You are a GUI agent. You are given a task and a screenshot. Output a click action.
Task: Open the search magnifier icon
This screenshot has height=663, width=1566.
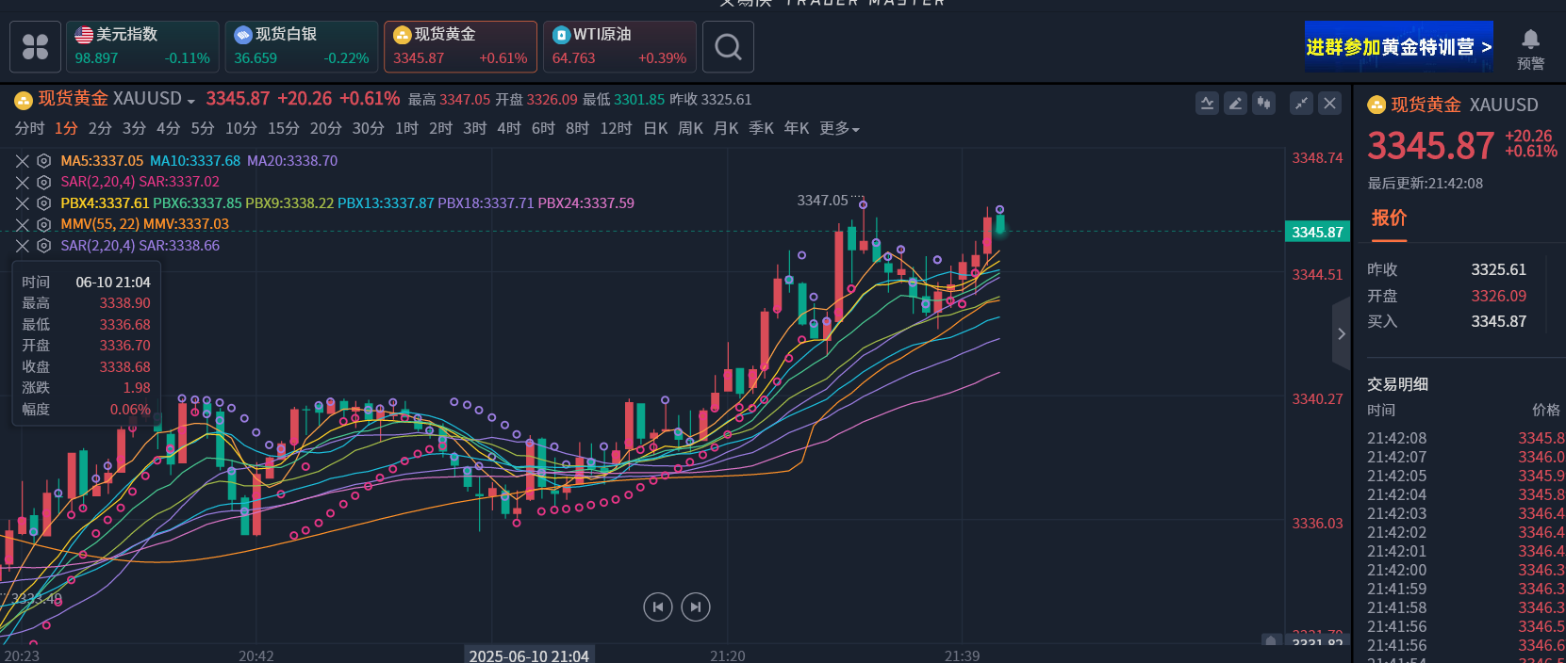728,47
